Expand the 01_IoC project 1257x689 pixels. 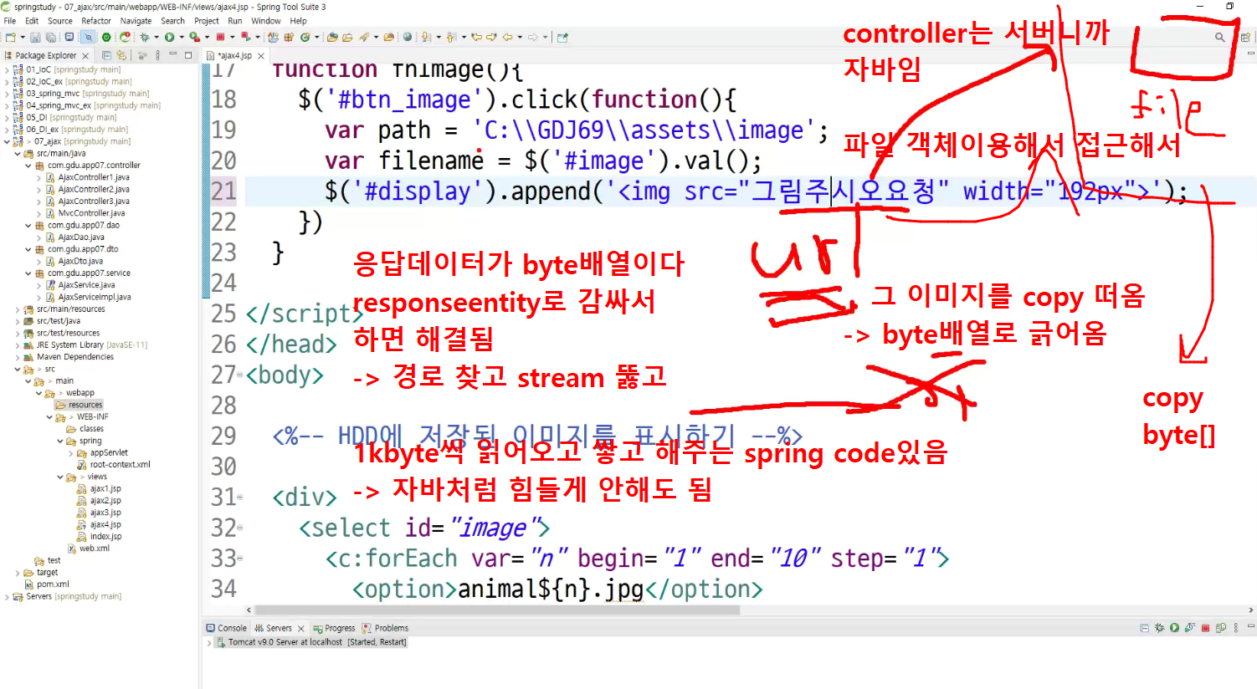pyautogui.click(x=8, y=69)
